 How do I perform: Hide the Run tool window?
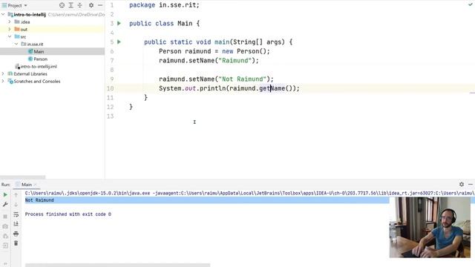click(x=471, y=184)
